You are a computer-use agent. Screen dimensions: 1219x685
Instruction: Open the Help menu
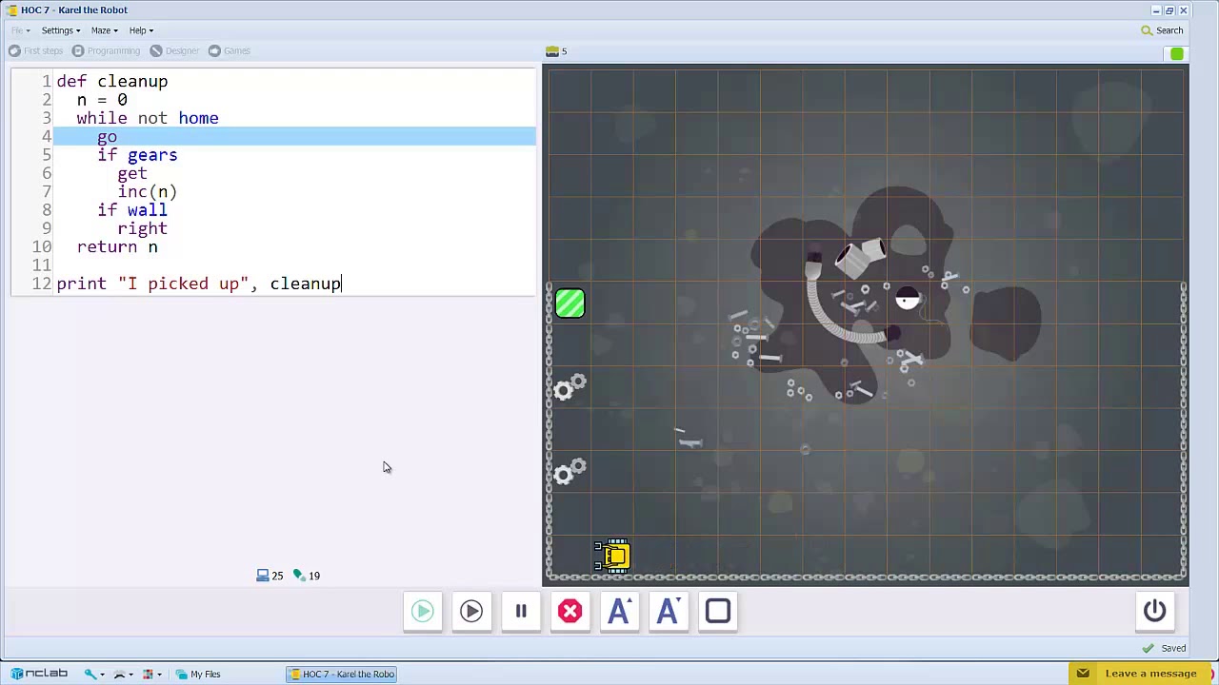[x=141, y=30]
